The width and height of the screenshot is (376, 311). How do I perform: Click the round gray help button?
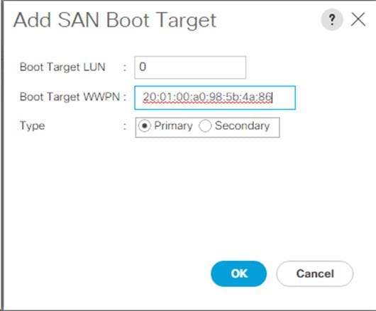(x=332, y=19)
